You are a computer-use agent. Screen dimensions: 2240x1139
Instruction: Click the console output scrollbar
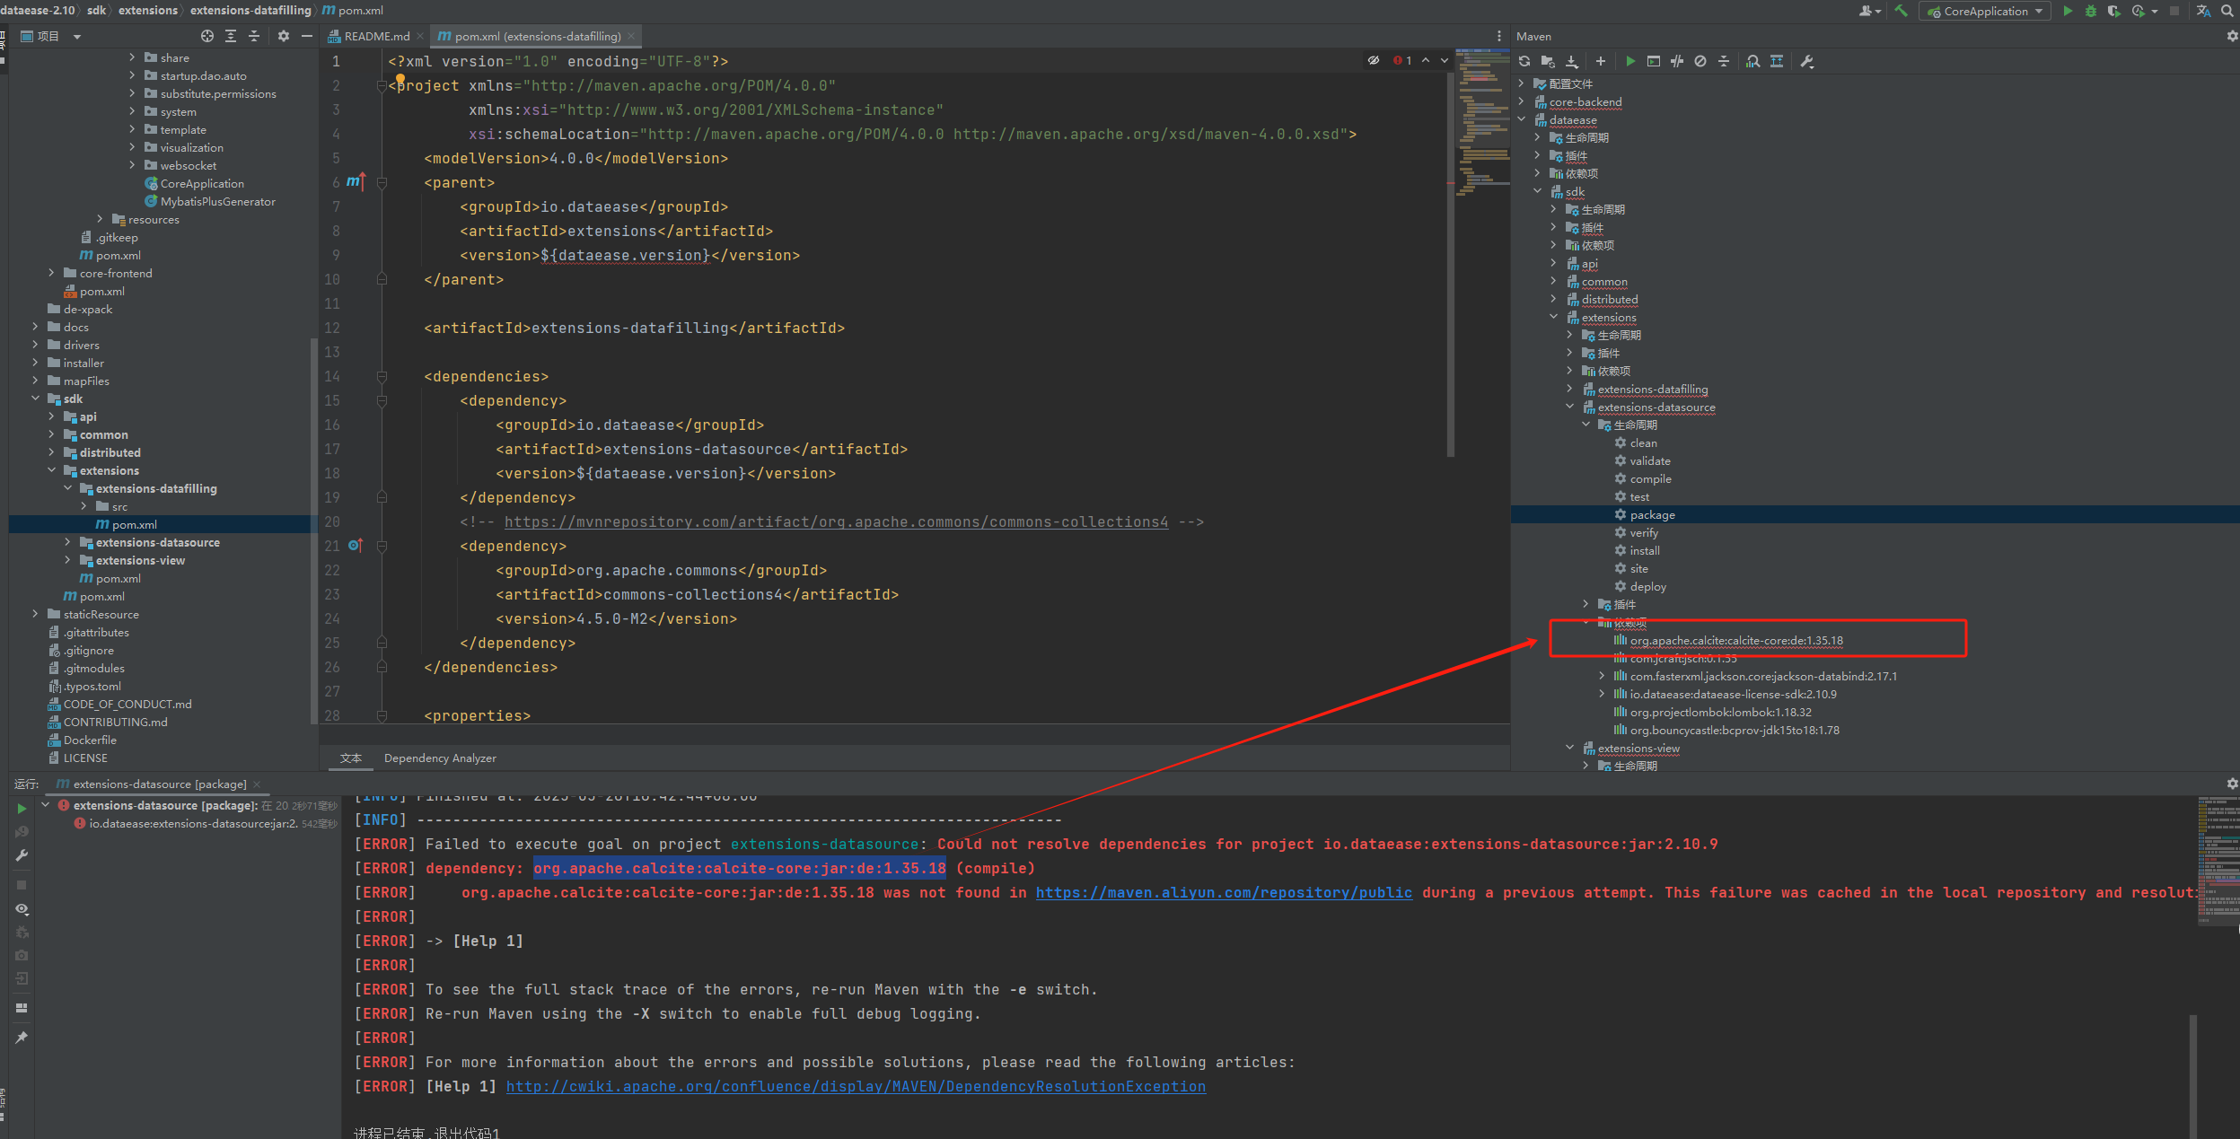(x=2193, y=1076)
